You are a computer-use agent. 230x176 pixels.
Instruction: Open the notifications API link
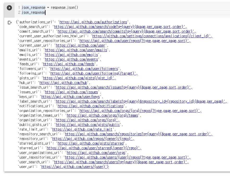pos(91,106)
